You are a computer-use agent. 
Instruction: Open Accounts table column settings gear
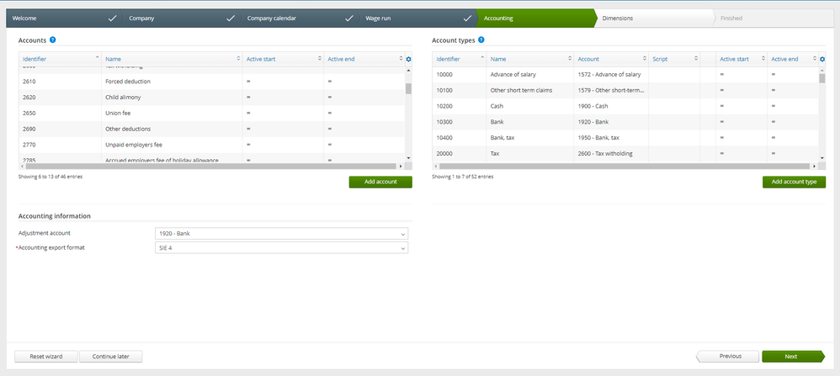[x=408, y=59]
